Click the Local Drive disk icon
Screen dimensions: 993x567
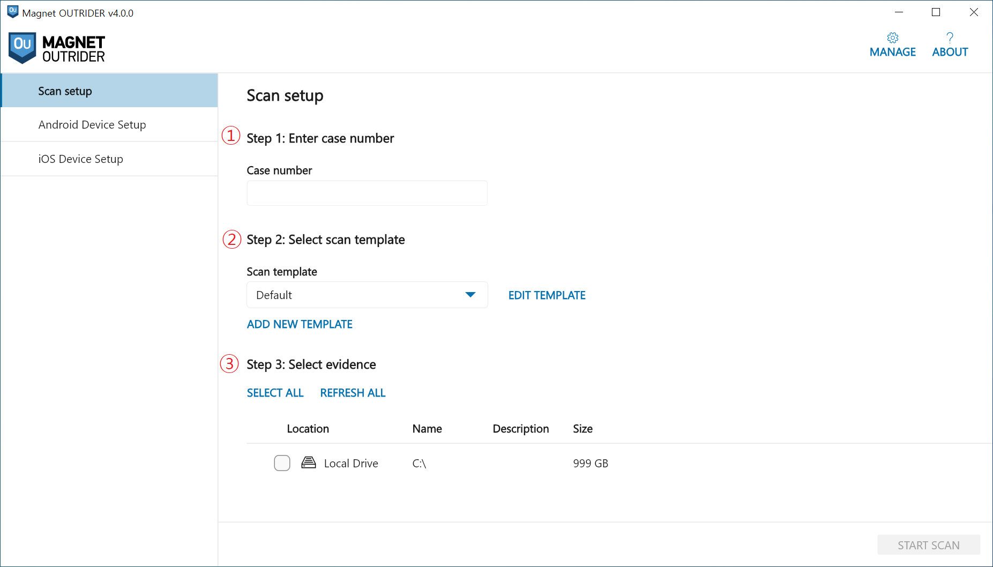(x=309, y=462)
